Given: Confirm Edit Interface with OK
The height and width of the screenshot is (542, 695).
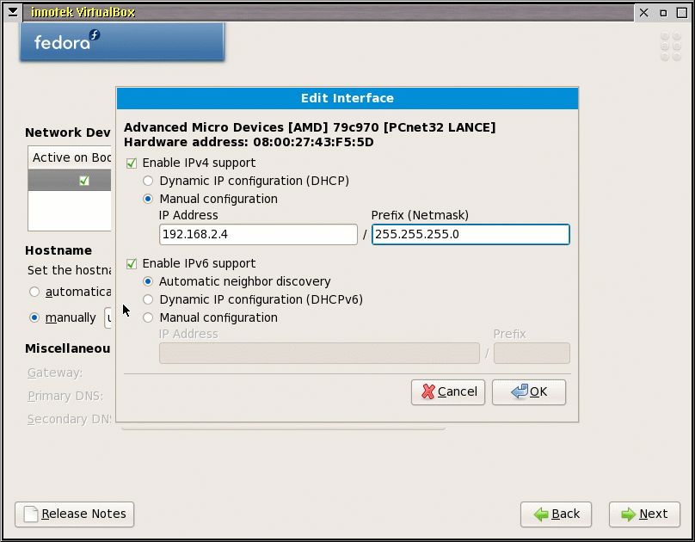Looking at the screenshot, I should click(x=529, y=391).
